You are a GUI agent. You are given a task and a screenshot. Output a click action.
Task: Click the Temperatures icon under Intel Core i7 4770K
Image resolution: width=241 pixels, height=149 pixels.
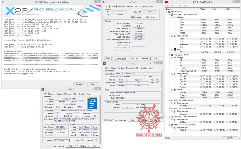coord(175,74)
